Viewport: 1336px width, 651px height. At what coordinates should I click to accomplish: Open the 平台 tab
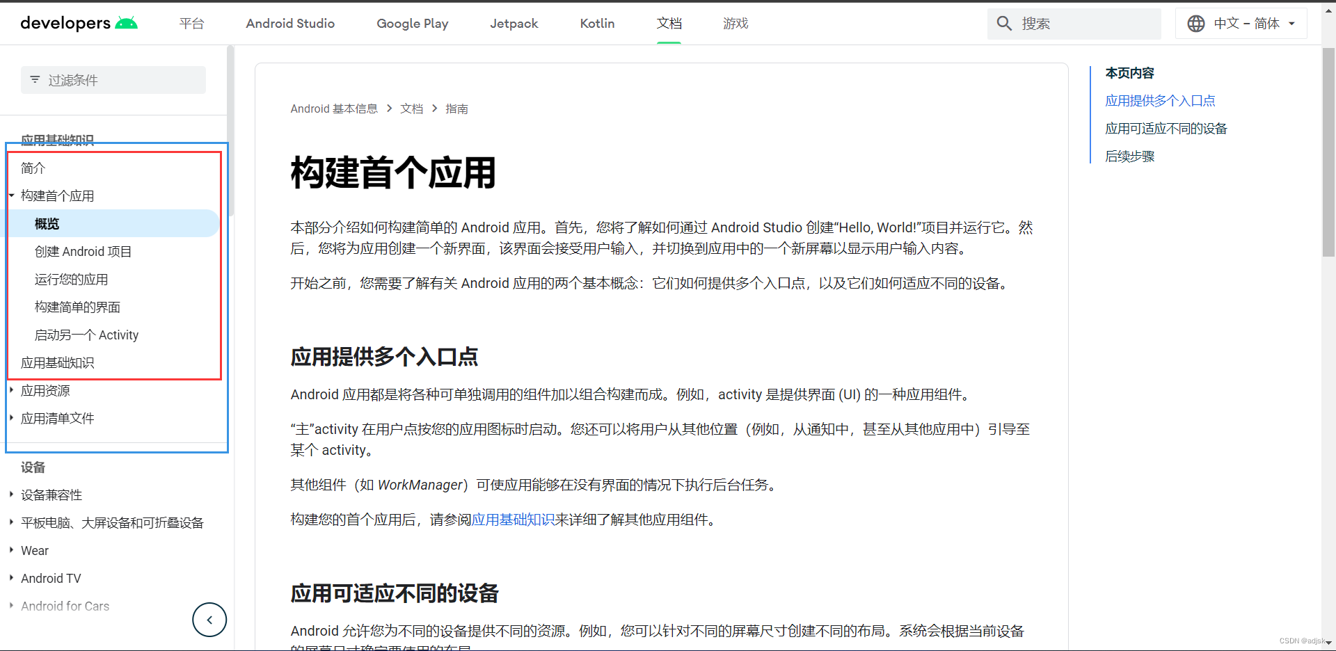[x=191, y=24]
